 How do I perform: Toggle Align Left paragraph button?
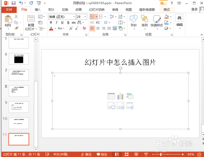pyautogui.click(x=92, y=28)
